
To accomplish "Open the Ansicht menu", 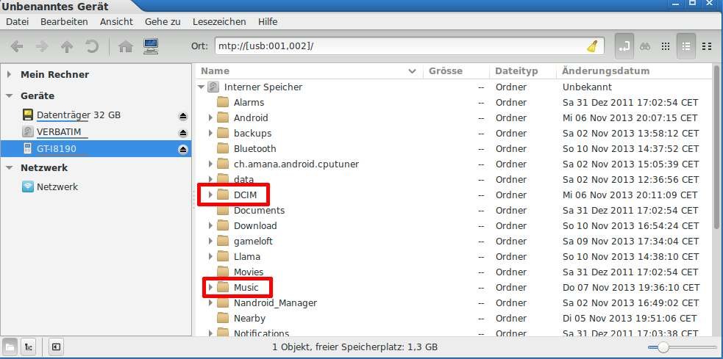I will [116, 21].
